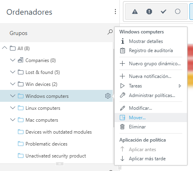Toggle the warning triangle status filter
193x171 pixels.
(135, 12)
